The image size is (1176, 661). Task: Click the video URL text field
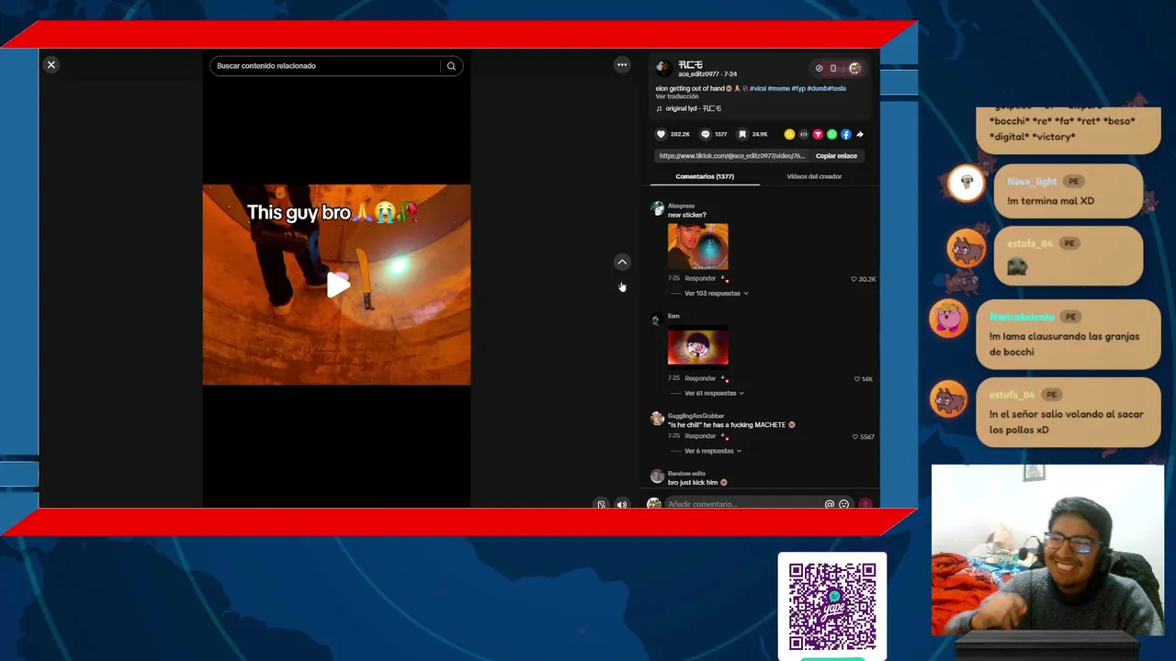[x=731, y=156]
